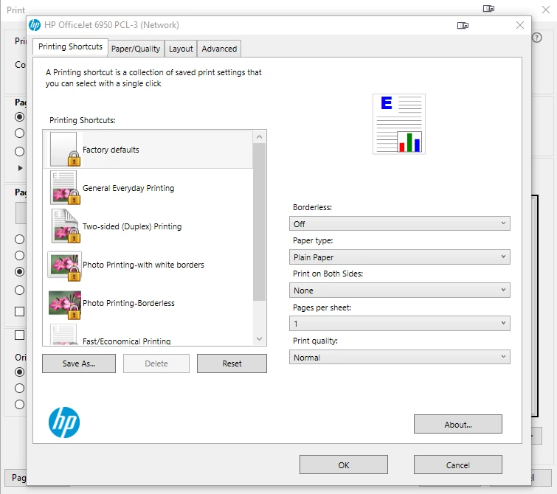Image resolution: width=557 pixels, height=494 pixels.
Task: Close the HP OfficeJet properties dialog
Action: (520, 25)
